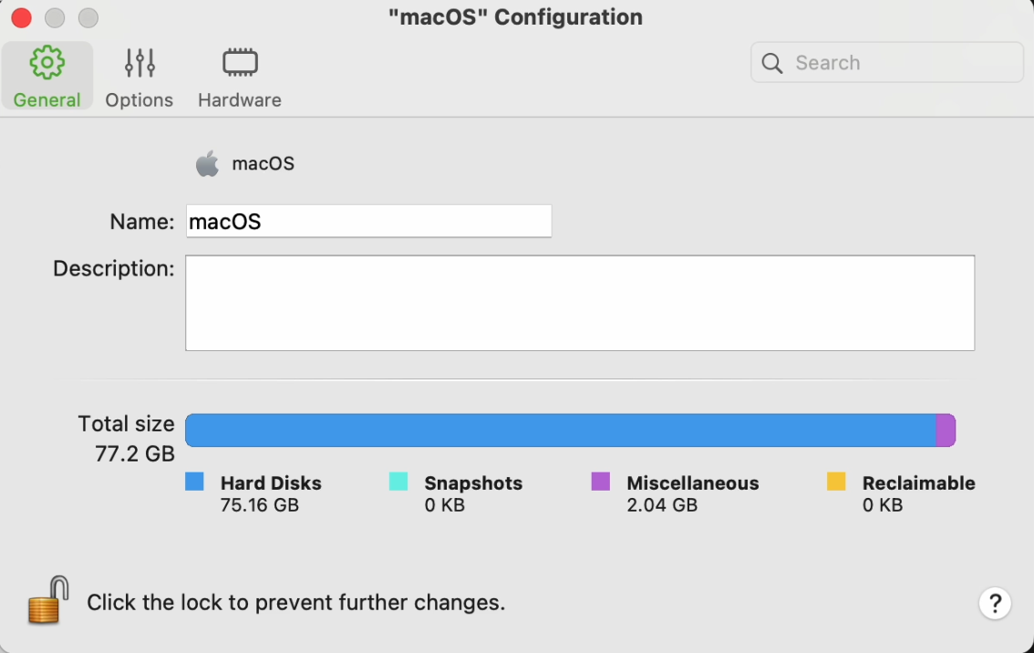Click the blue segment of the size bar
The image size is (1034, 653).
click(560, 430)
